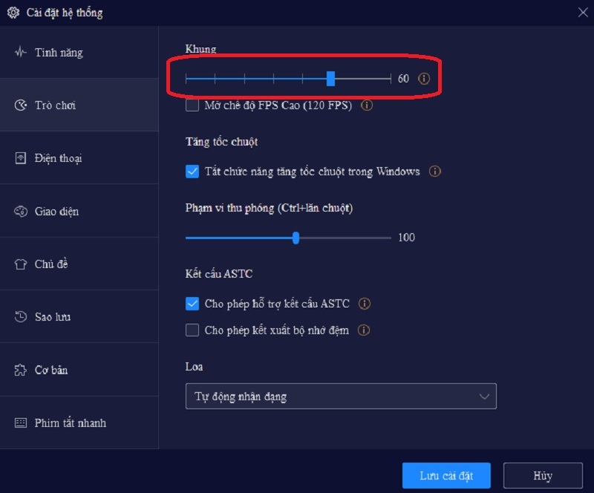Click the Cơ bản puzzle icon
This screenshot has width=594, height=493.
[x=21, y=370]
